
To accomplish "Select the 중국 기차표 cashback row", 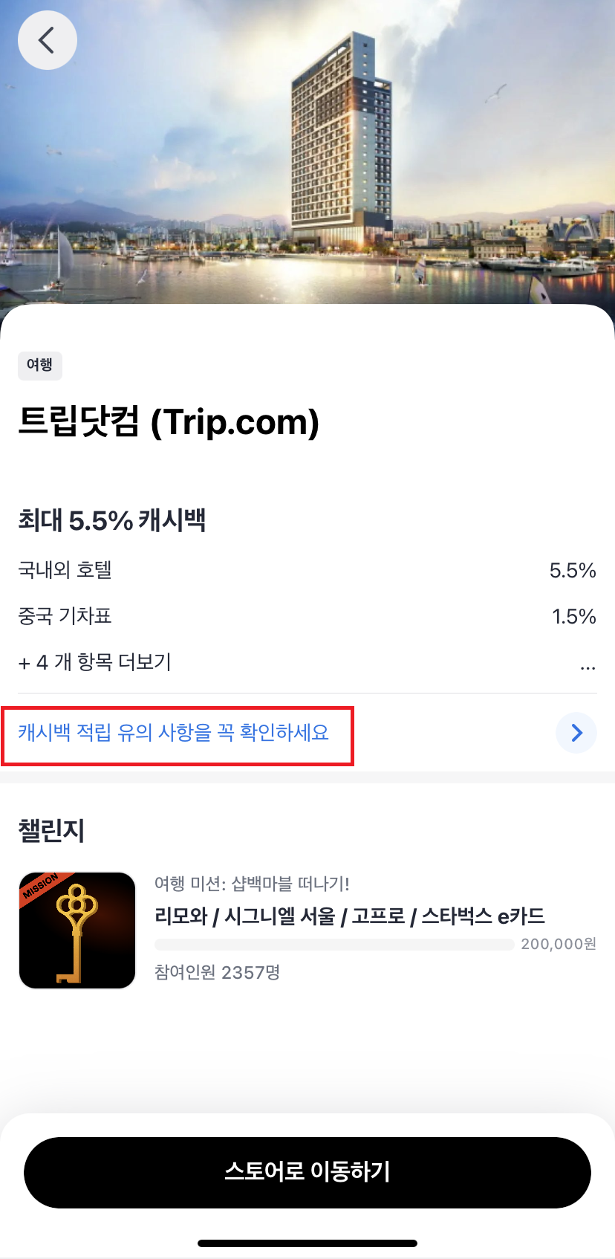I will pos(307,616).
